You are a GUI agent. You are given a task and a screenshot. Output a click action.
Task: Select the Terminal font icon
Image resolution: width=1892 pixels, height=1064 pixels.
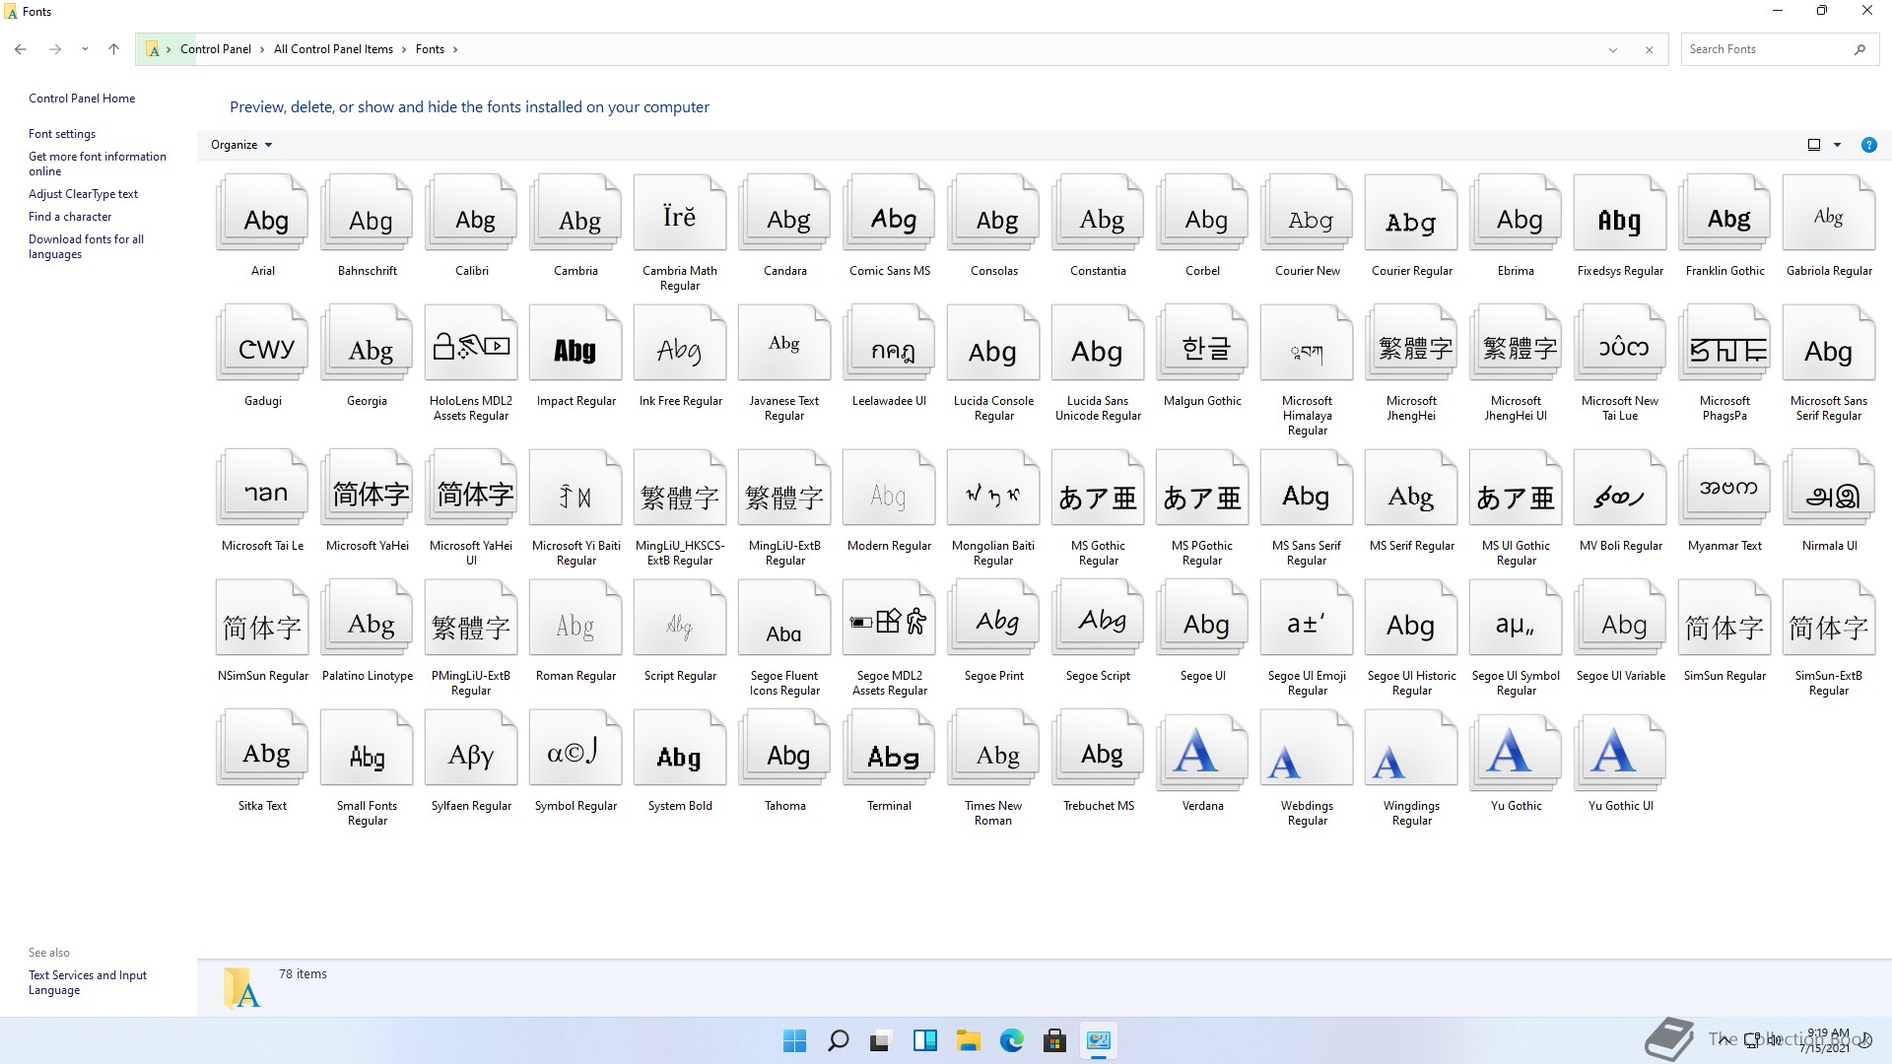coord(889,748)
